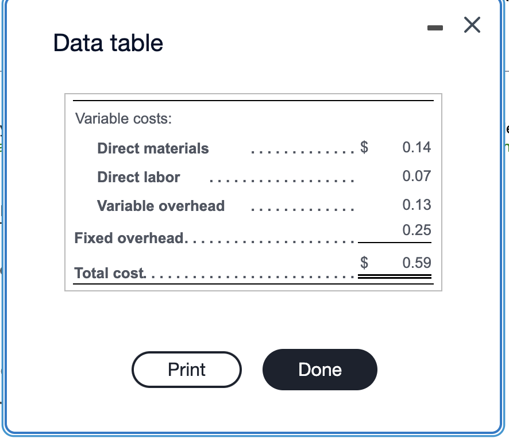Select the Direct materials row label

[153, 148]
